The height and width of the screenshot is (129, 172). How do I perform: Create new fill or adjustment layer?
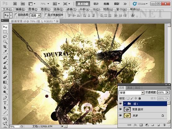click(x=147, y=125)
